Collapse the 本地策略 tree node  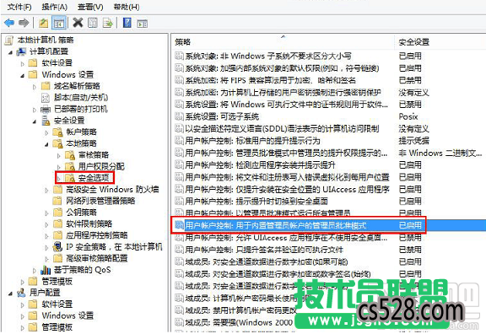[46, 144]
